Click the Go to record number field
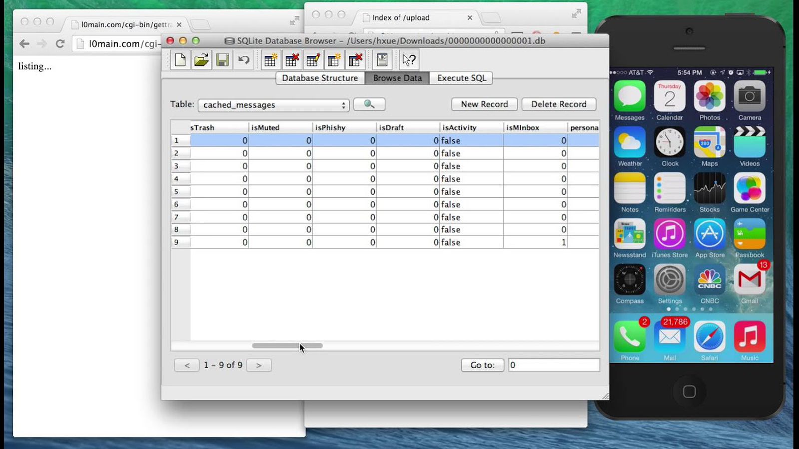 coord(553,365)
